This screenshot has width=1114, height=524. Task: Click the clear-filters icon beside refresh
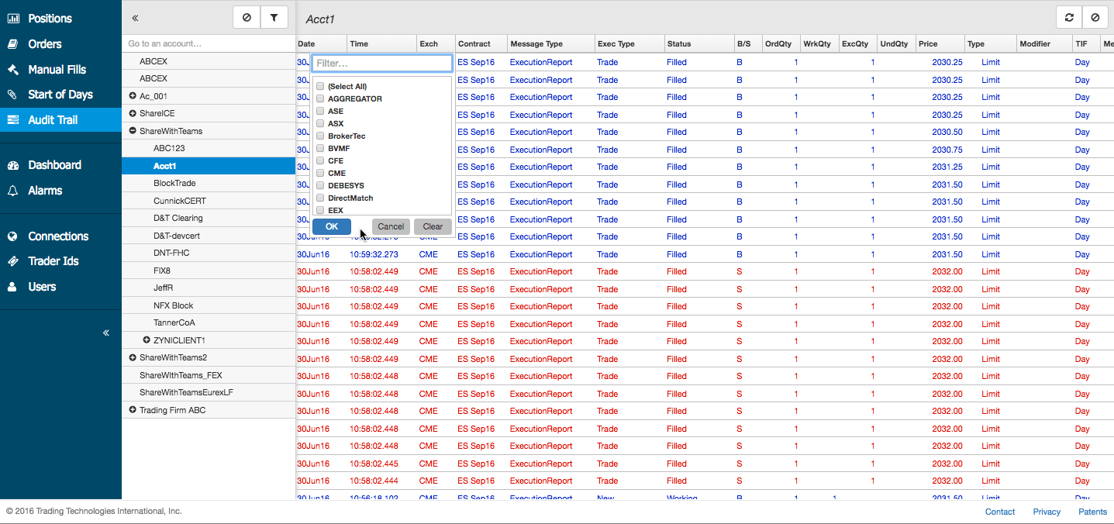(x=1095, y=18)
